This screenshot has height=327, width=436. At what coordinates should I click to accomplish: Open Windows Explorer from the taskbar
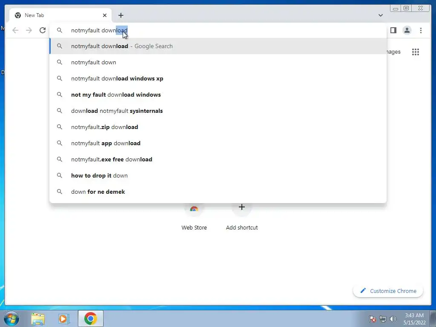click(x=38, y=318)
